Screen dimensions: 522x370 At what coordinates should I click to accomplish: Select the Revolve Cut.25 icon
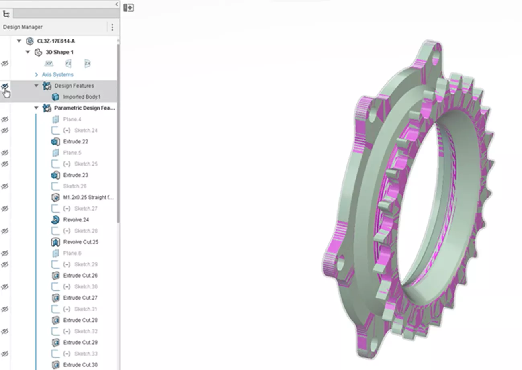56,242
